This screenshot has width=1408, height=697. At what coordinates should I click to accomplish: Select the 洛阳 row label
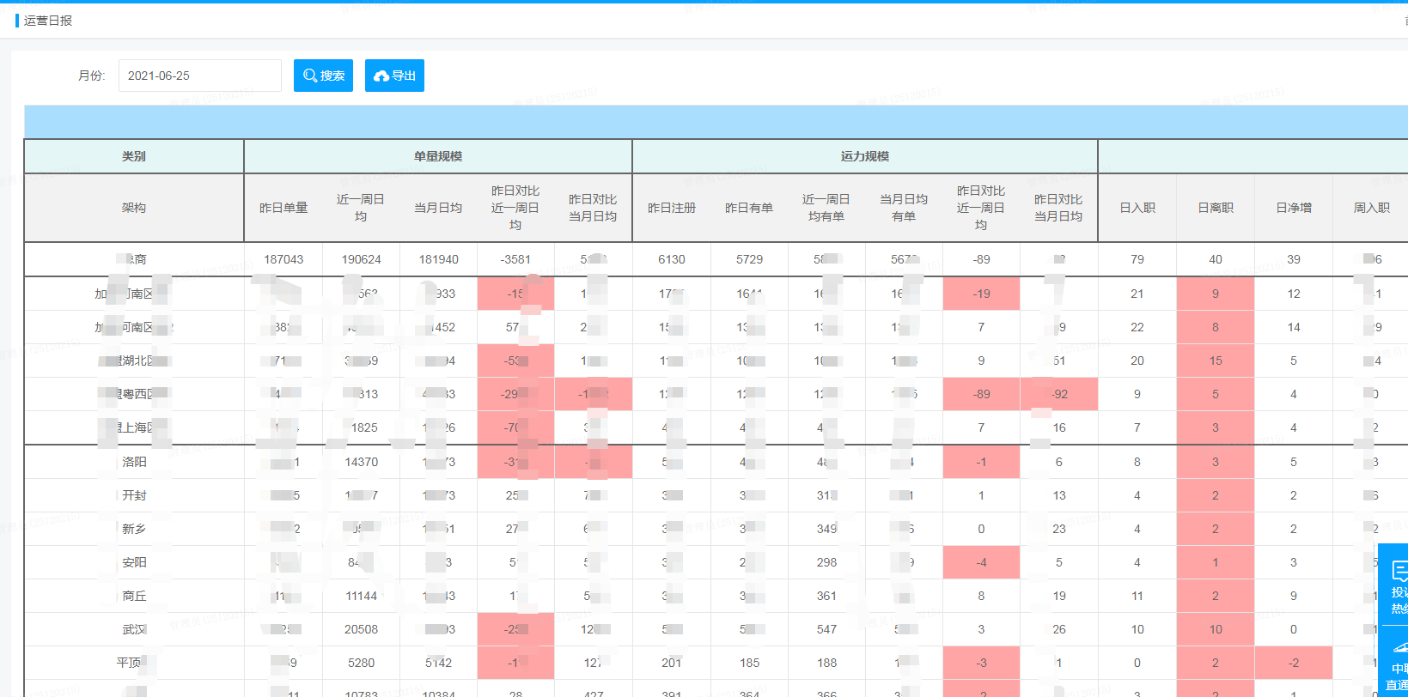pyautogui.click(x=134, y=462)
